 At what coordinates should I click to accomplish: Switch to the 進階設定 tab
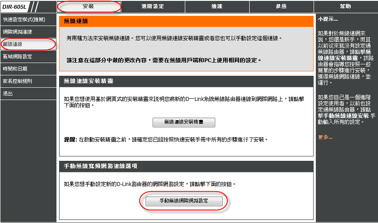click(x=153, y=7)
